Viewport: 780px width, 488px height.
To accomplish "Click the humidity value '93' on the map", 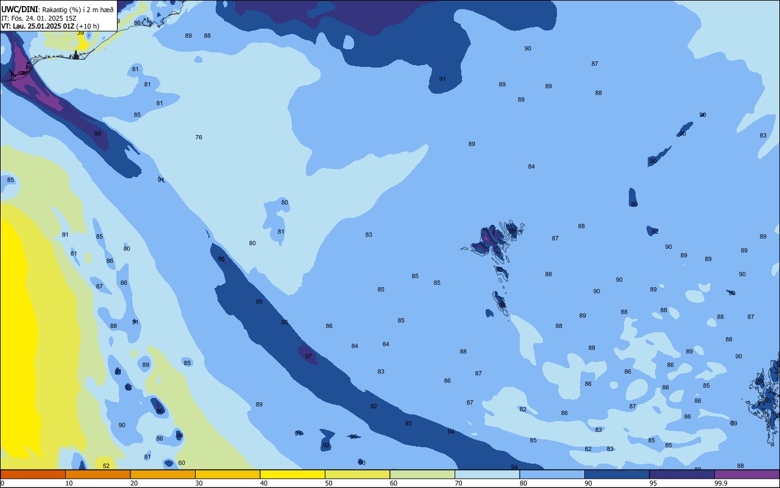I will point(408,424).
